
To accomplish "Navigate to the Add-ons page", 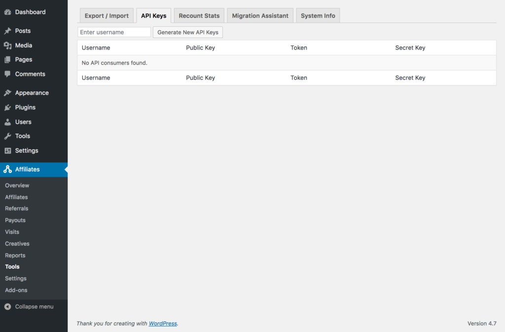I will [x=16, y=290].
